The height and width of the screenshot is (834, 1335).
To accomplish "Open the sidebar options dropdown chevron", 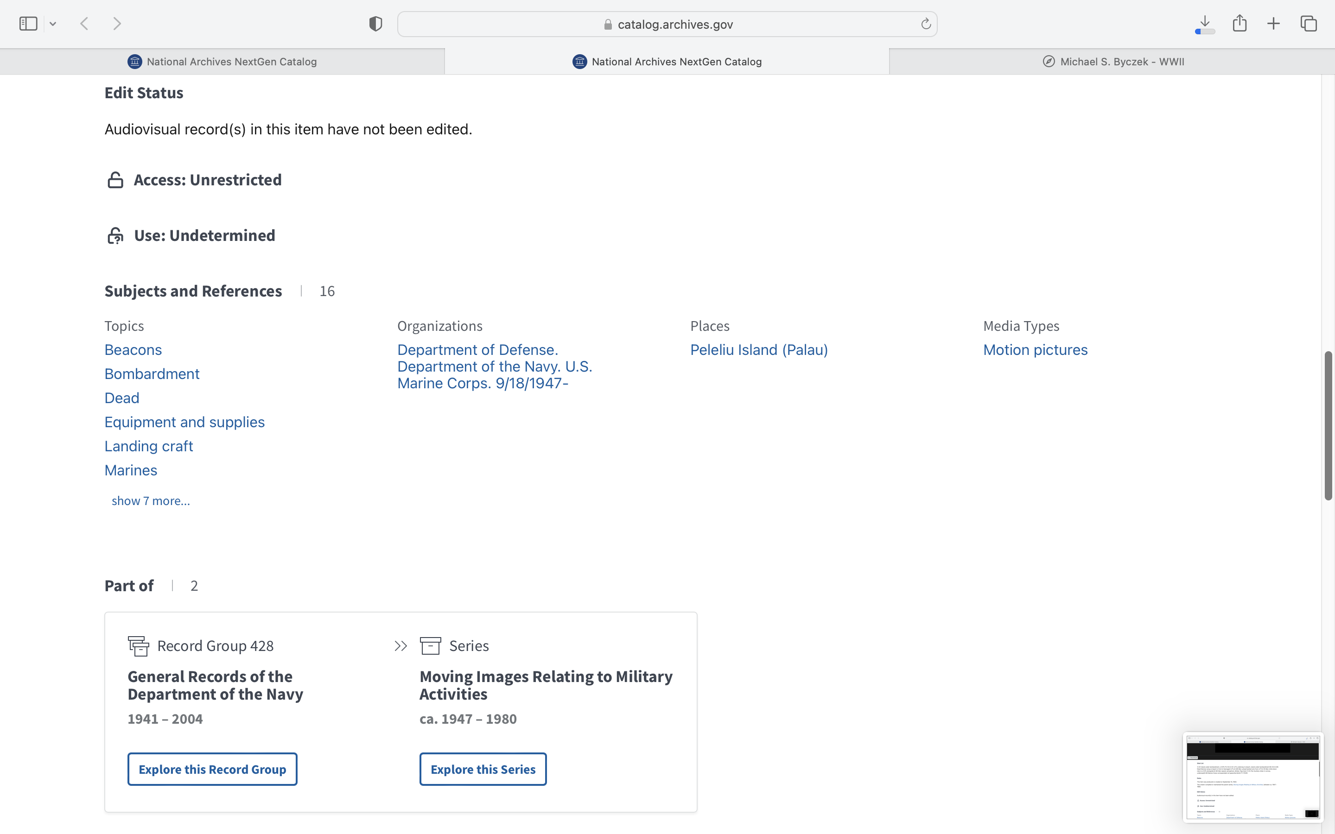I will pyautogui.click(x=53, y=24).
